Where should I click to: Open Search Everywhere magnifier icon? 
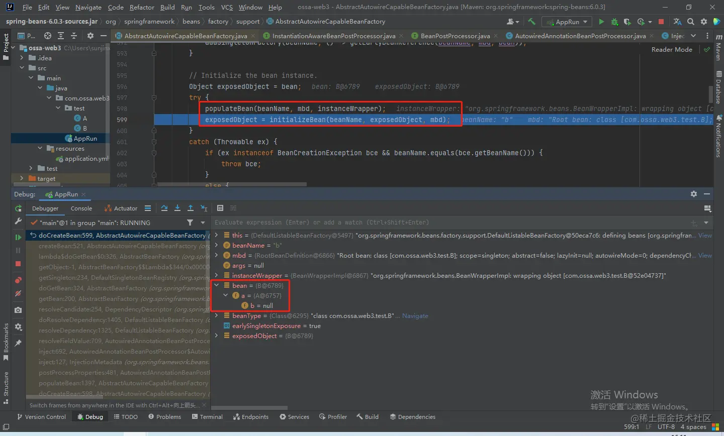691,22
